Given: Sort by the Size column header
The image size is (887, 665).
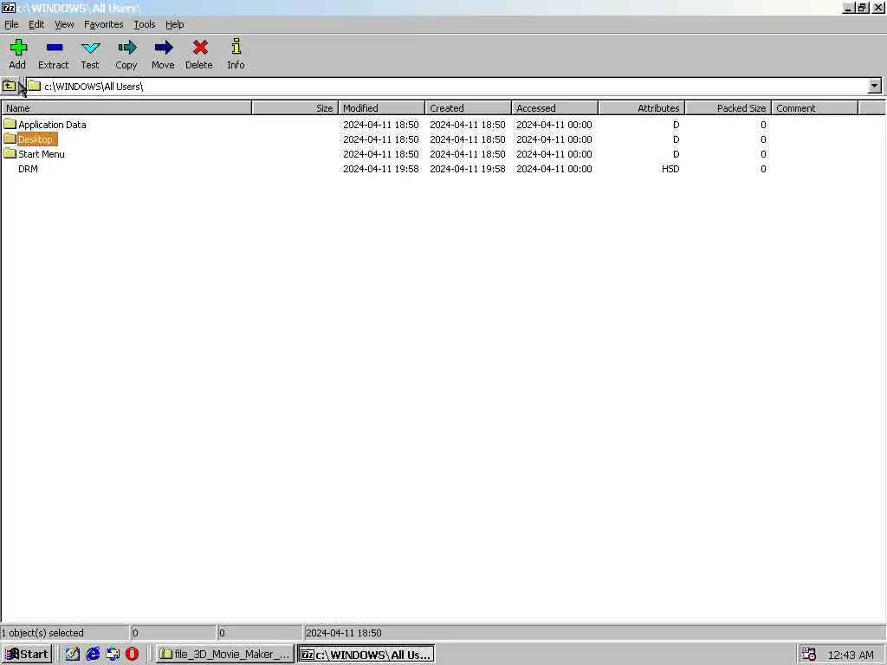Looking at the screenshot, I should [295, 108].
